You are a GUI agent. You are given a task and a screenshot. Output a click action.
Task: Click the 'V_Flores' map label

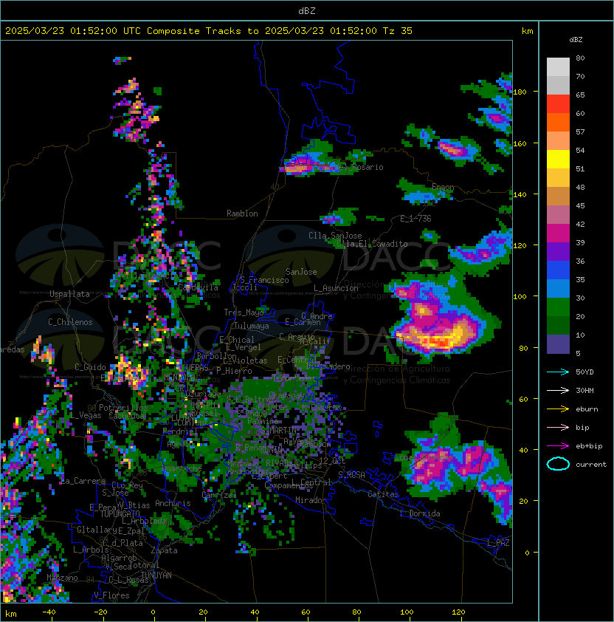[111, 595]
